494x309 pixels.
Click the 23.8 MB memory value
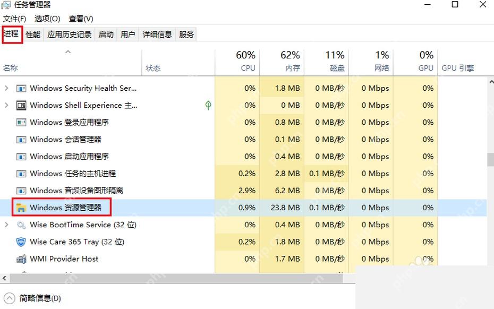tap(285, 208)
